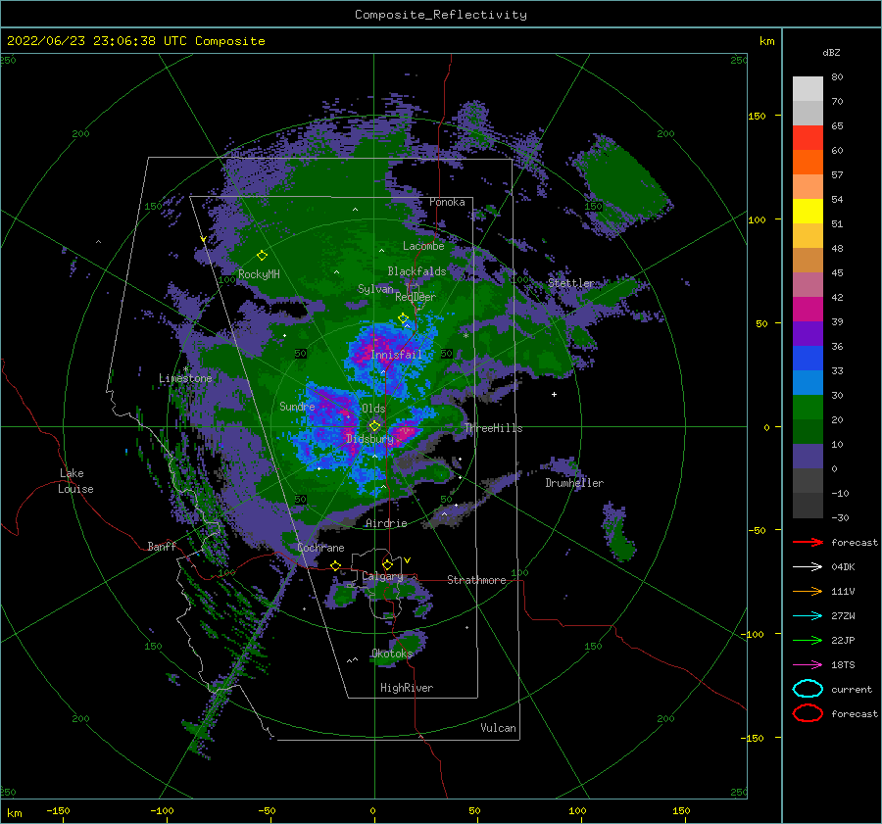Image resolution: width=882 pixels, height=824 pixels.
Task: Click the Strathmore city label
Action: pos(476,580)
